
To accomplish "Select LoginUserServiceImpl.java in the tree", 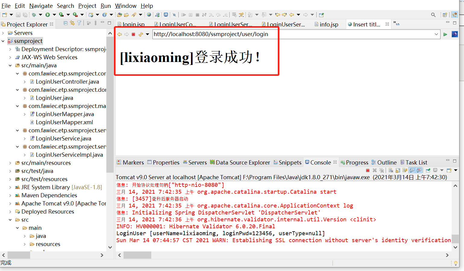I will click(x=66, y=155).
